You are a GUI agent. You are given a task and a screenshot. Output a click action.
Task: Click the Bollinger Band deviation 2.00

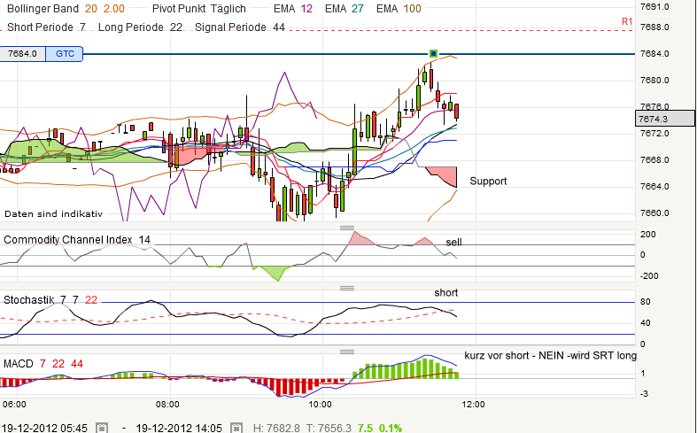tap(114, 9)
